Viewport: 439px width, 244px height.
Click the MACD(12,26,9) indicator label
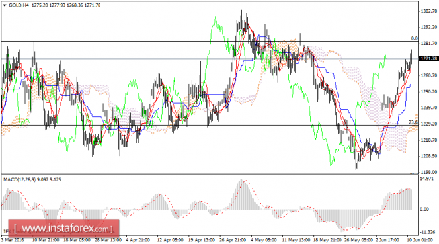(x=19, y=180)
